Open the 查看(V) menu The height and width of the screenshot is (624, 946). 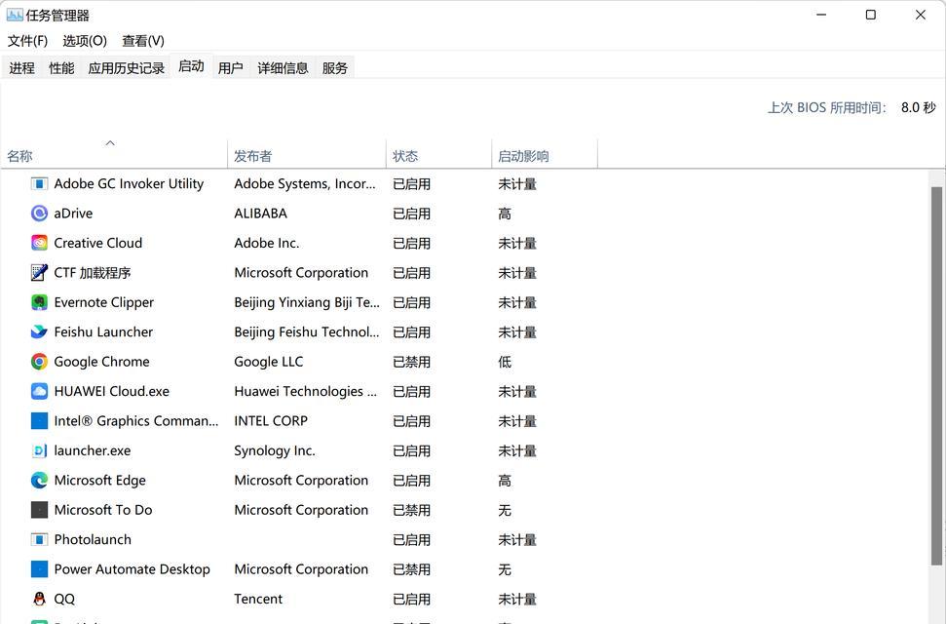pos(143,41)
